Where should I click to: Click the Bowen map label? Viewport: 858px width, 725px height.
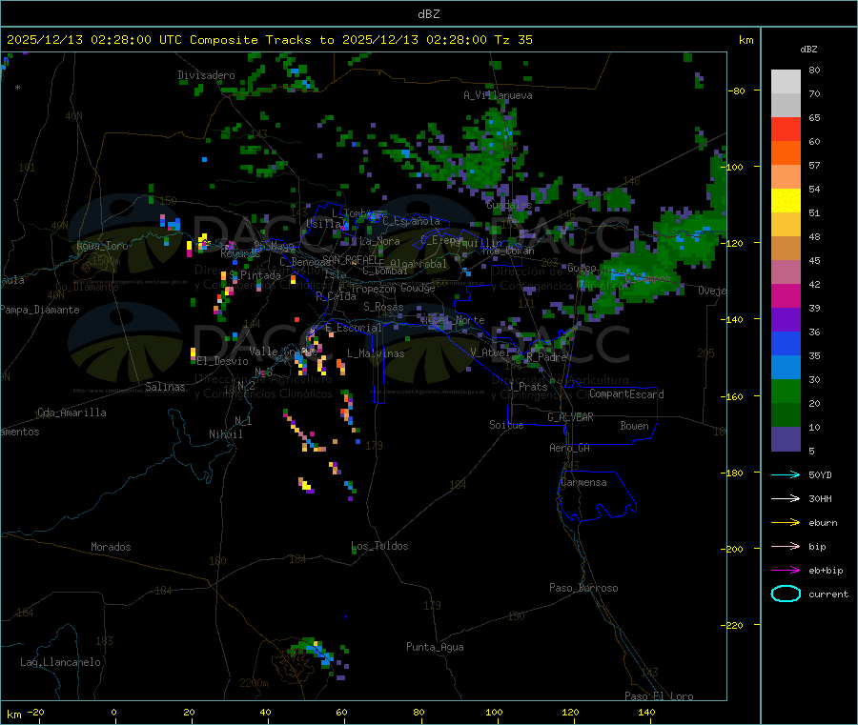click(634, 426)
